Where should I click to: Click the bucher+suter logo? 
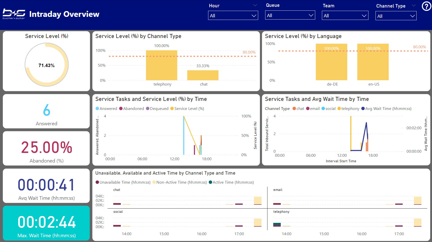tap(14, 14)
